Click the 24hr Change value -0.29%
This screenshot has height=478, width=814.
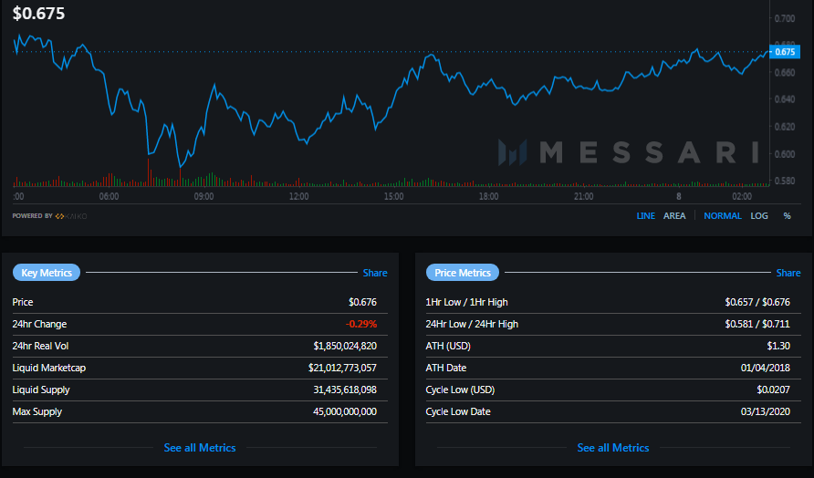[361, 324]
